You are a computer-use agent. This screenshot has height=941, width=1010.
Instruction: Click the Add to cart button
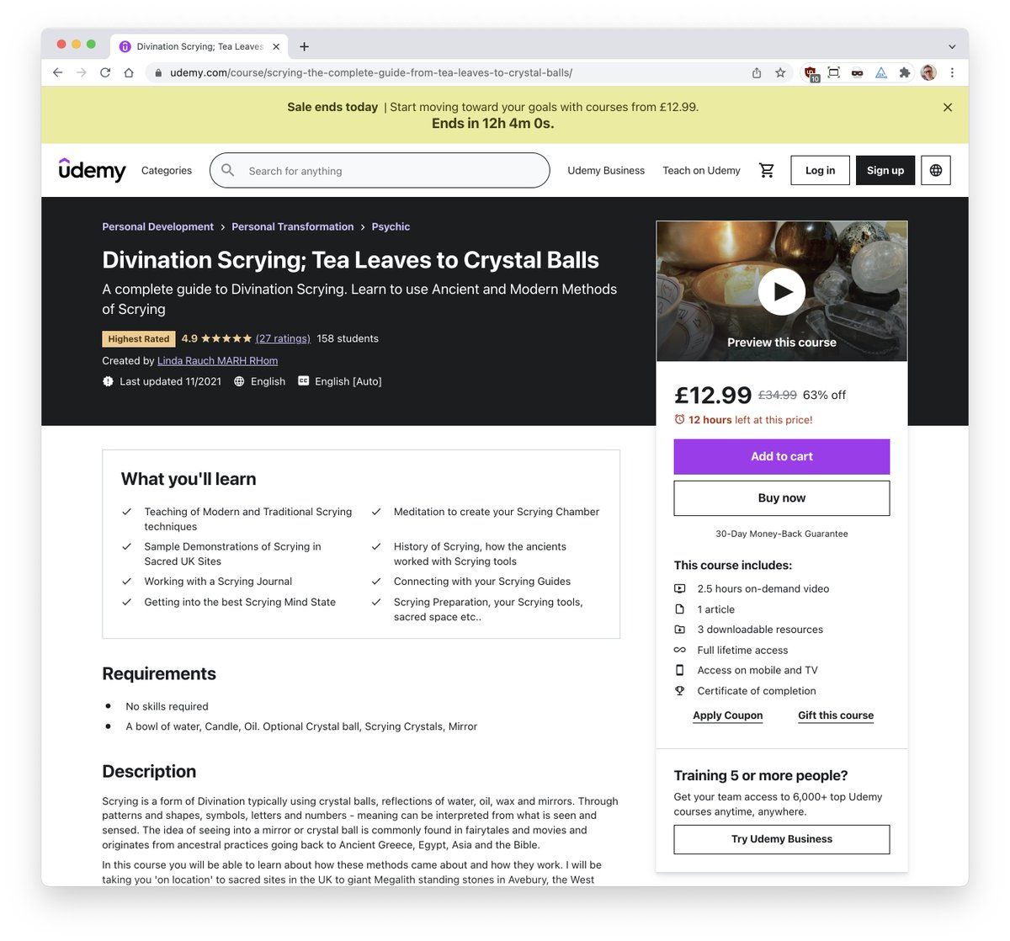coord(781,456)
